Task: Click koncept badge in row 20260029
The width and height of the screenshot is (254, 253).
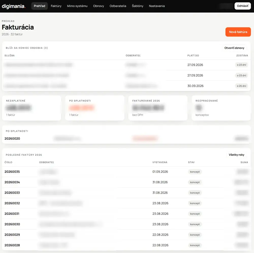Action: (195, 235)
